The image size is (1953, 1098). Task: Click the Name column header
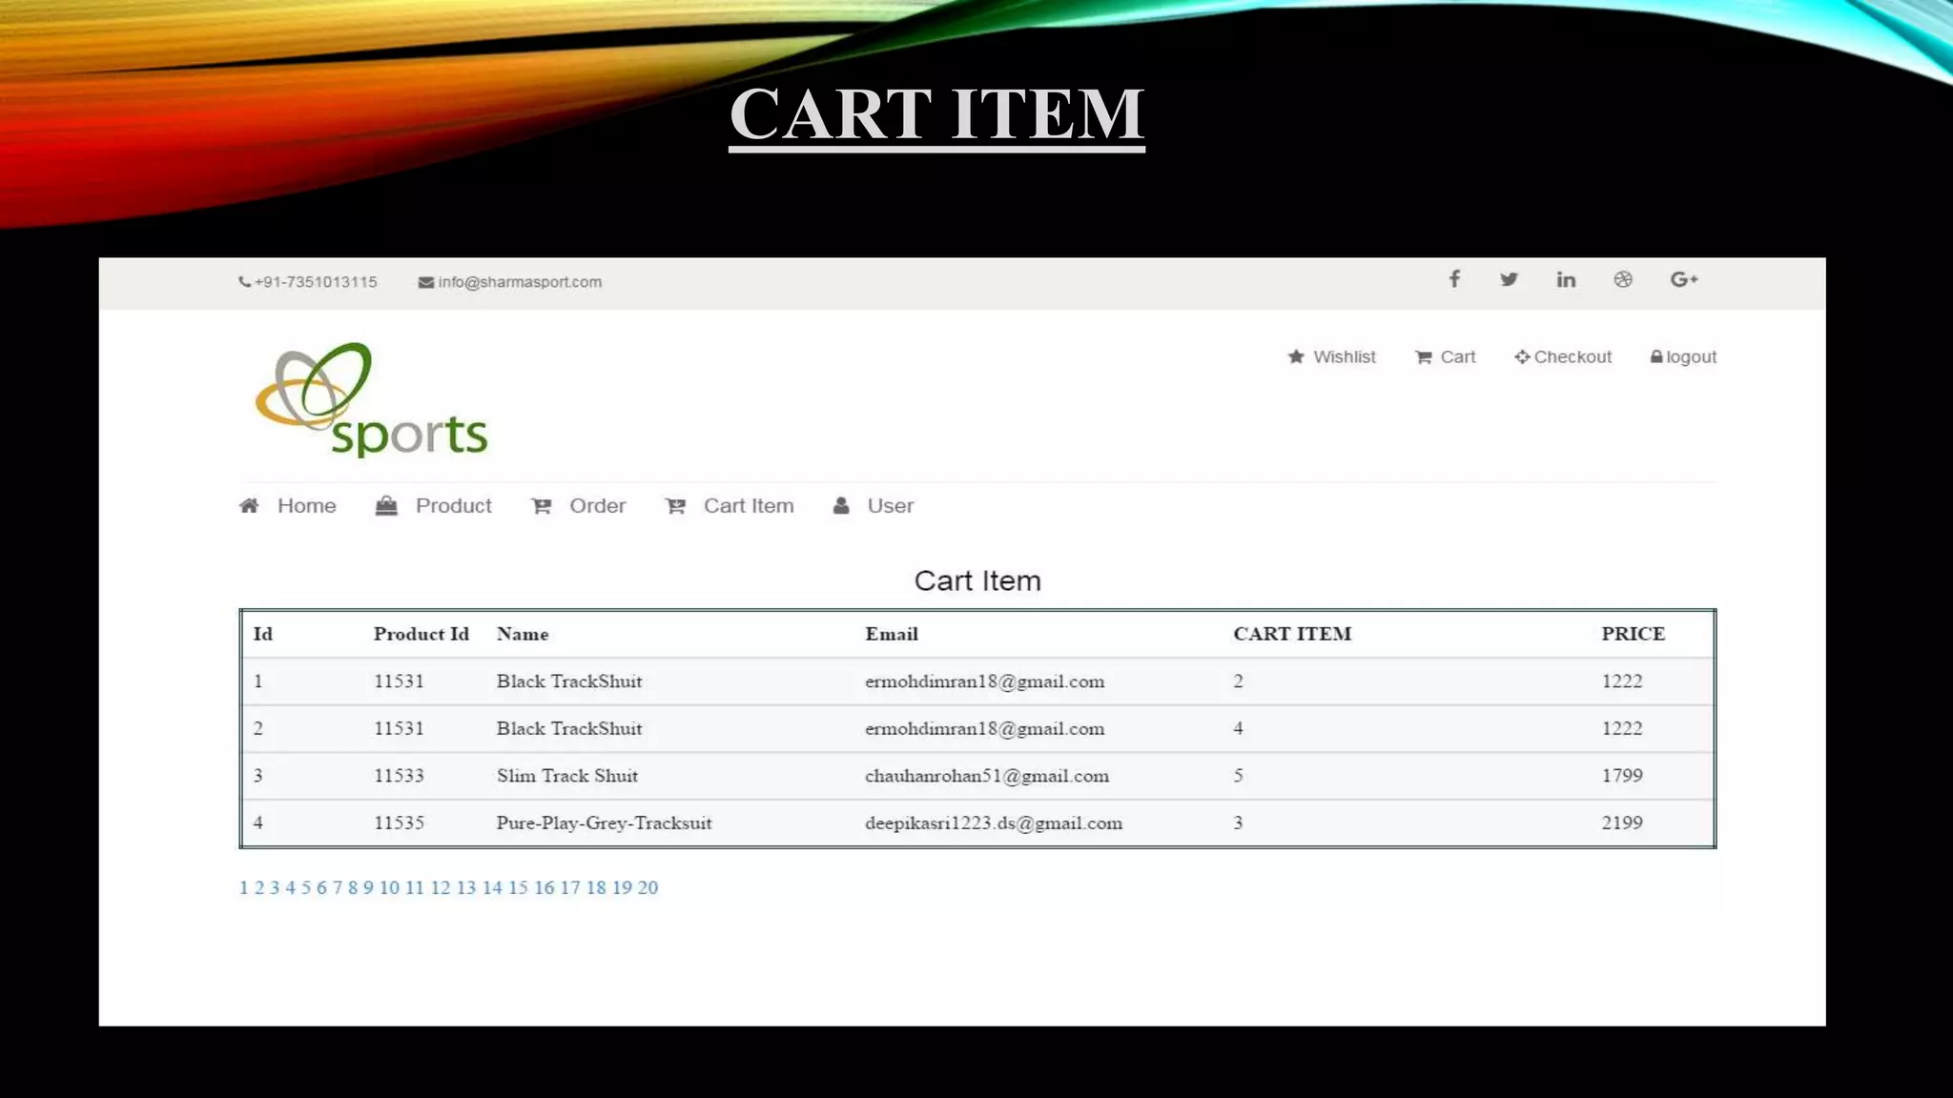[x=523, y=634]
